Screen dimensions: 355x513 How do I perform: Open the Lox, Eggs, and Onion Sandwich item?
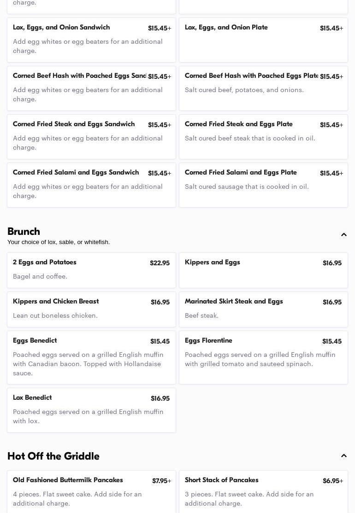tap(91, 40)
